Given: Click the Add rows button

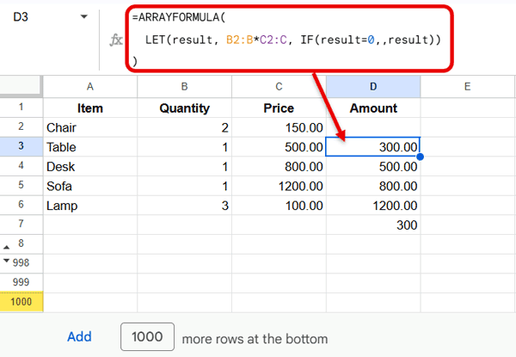Looking at the screenshot, I should tap(79, 336).
